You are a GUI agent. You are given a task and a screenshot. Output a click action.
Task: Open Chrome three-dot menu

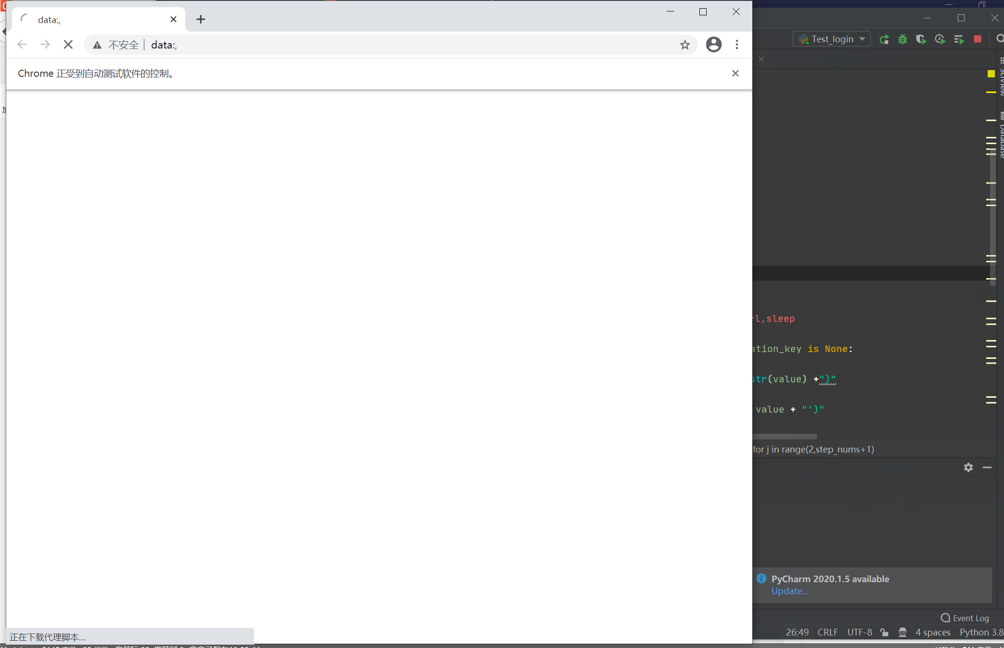pyautogui.click(x=737, y=45)
